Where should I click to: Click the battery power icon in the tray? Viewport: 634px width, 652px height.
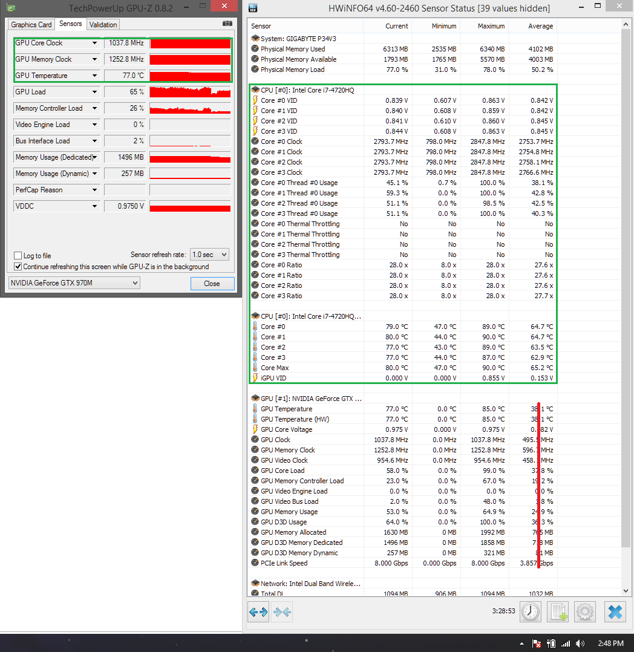551,644
